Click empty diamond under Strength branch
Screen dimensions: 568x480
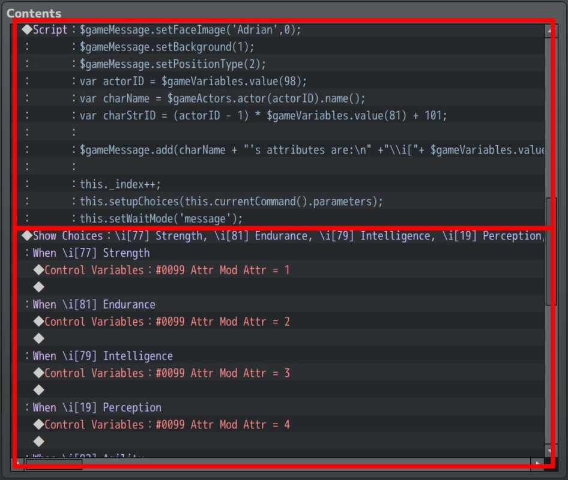pyautogui.click(x=39, y=287)
